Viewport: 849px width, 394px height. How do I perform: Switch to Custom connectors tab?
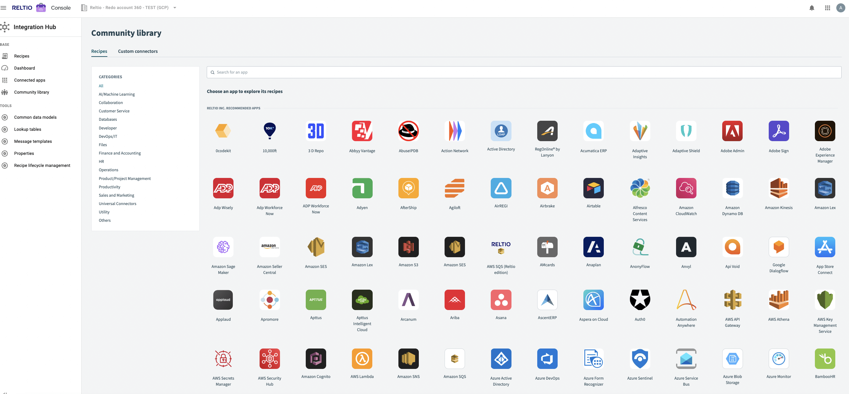[x=137, y=51]
